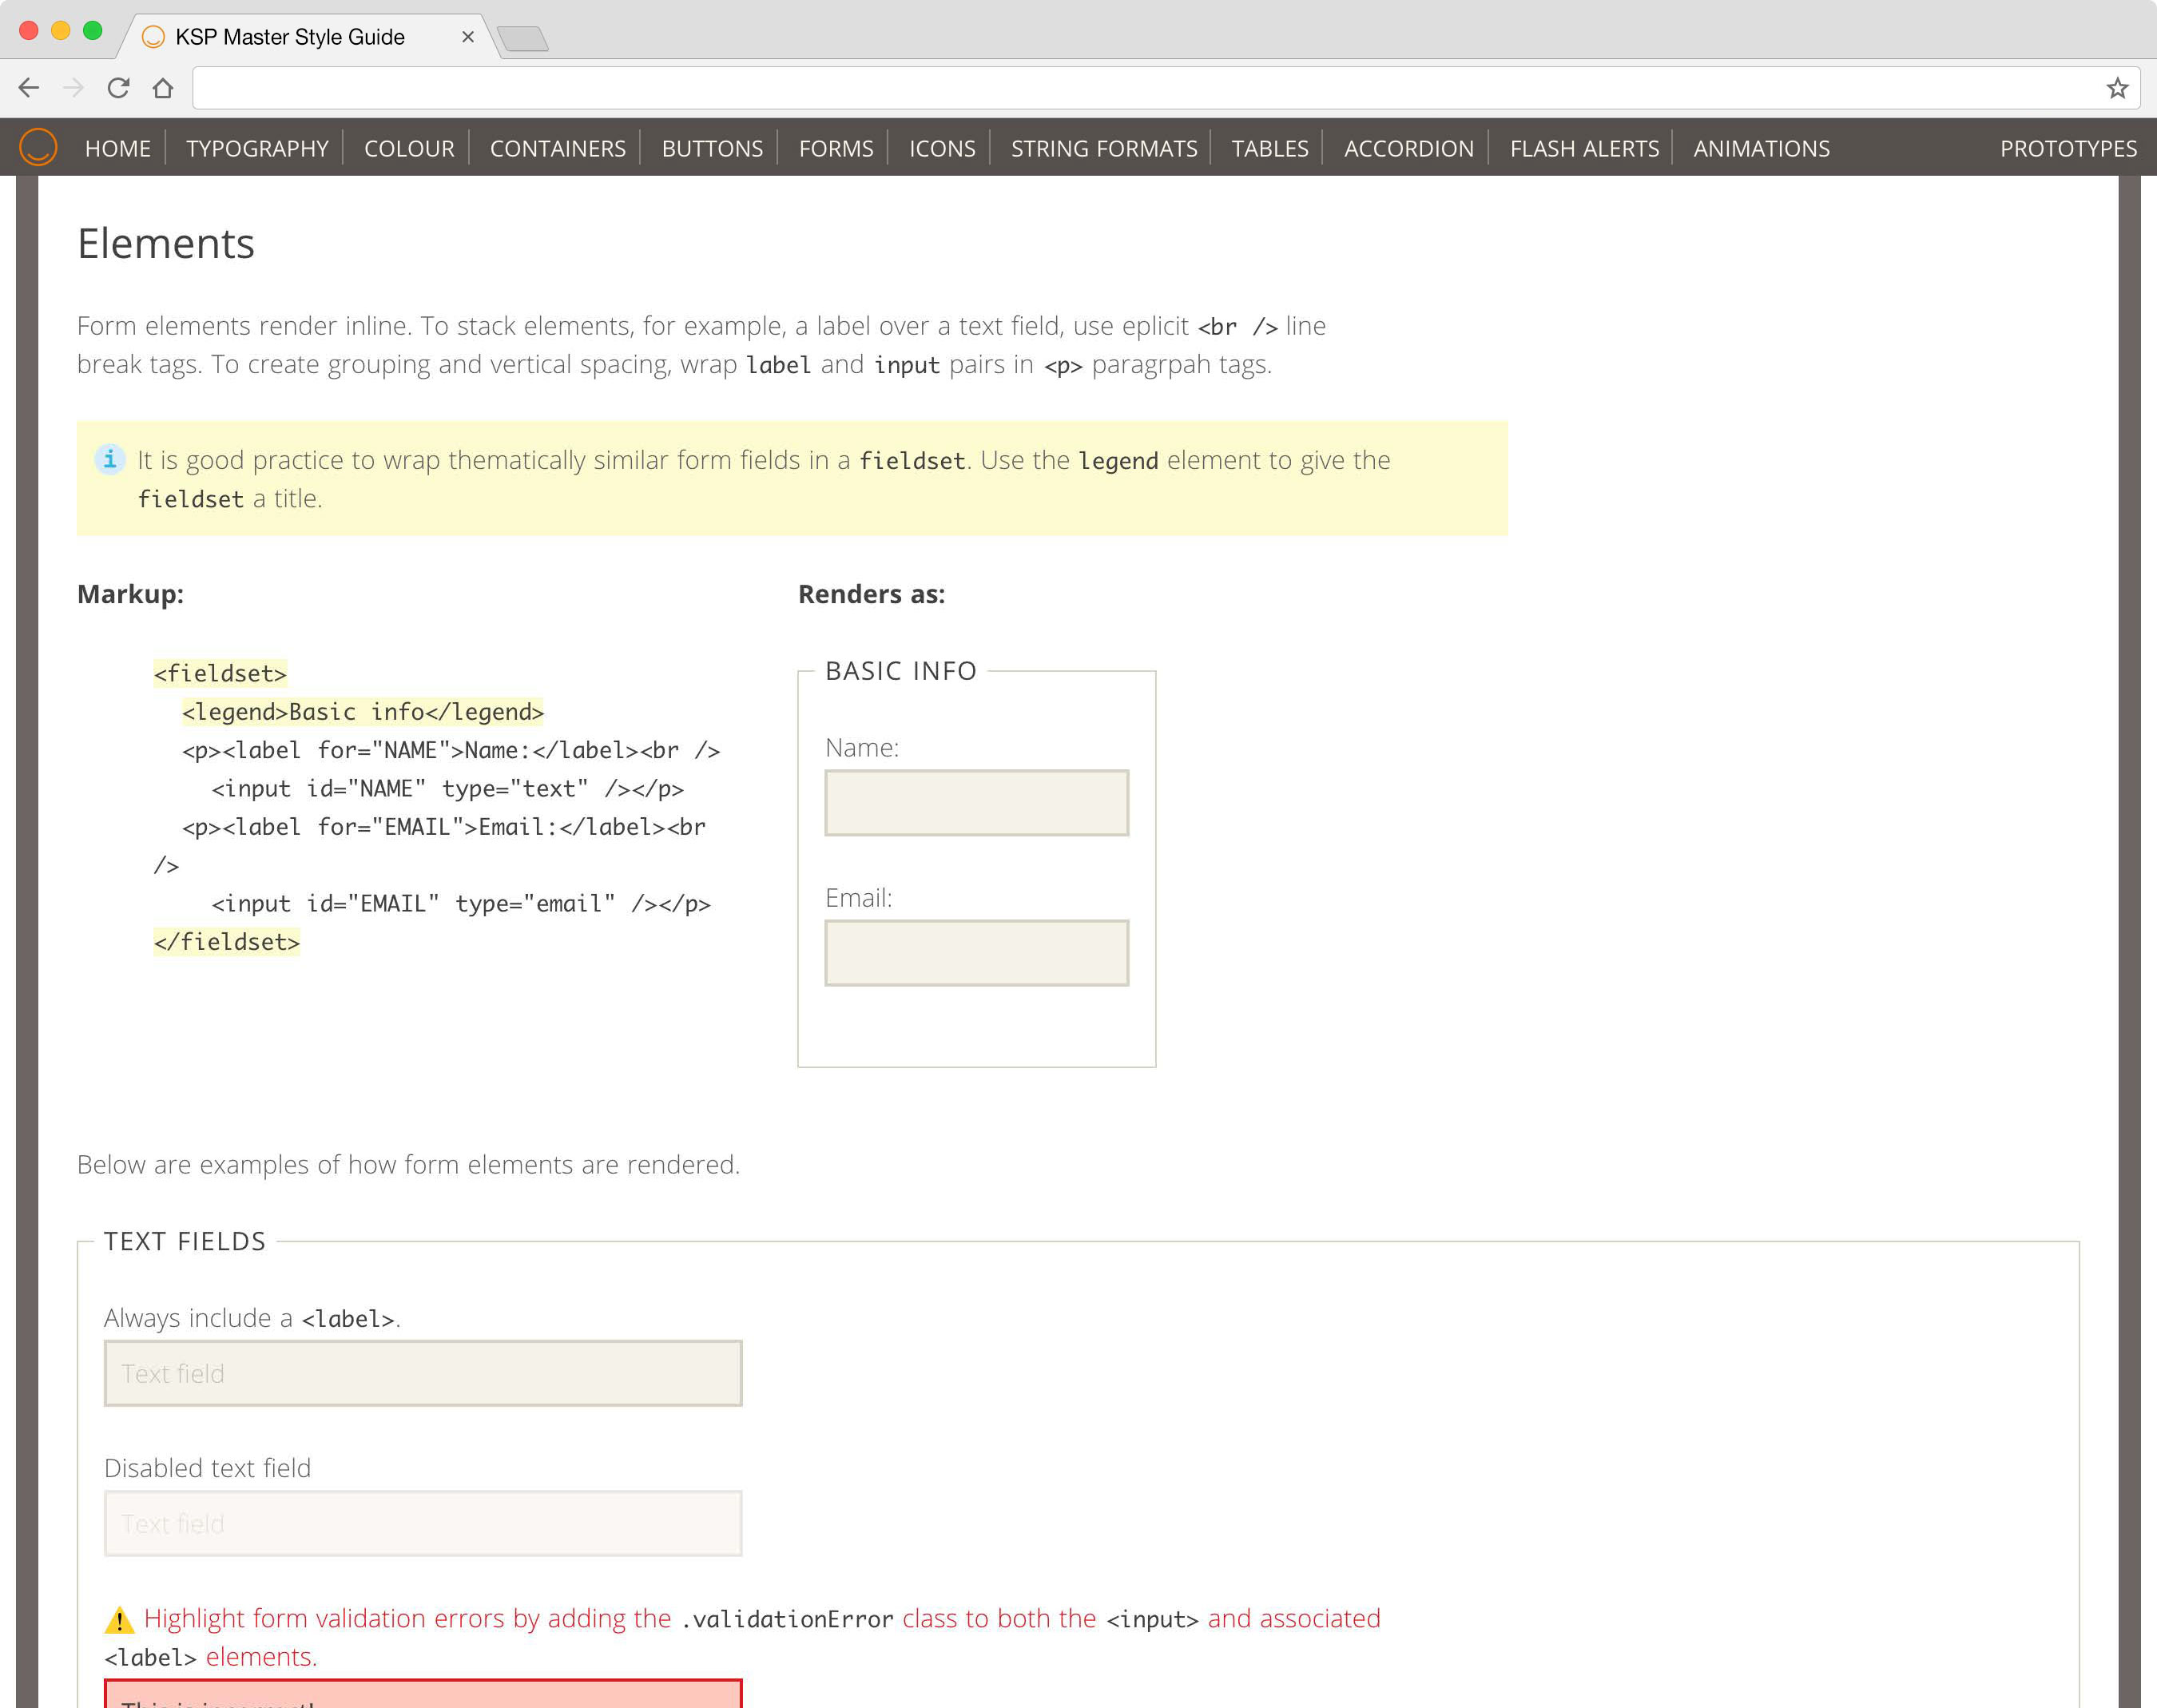Click the 'Elements' heading
Viewport: 2157px width, 1708px height.
click(166, 243)
